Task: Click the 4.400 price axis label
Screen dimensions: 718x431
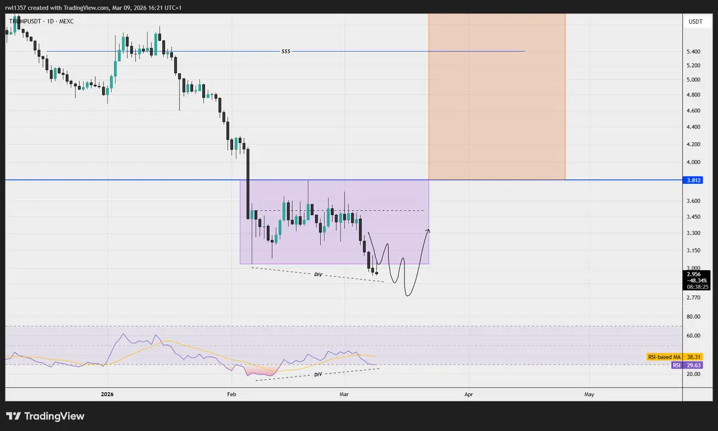Action: tap(693, 127)
